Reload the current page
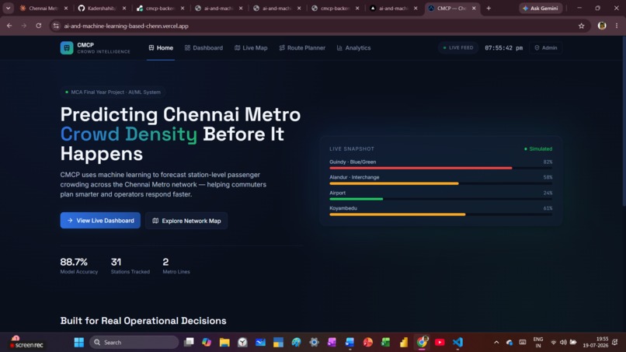 [x=38, y=26]
